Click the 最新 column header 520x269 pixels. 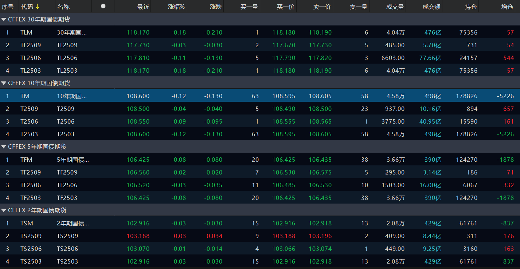click(x=142, y=7)
